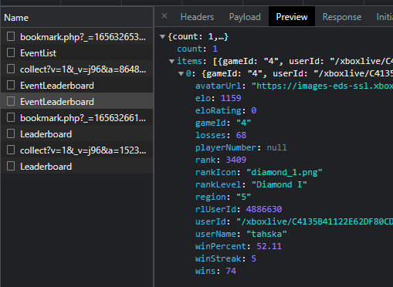The image size is (393, 287).
Task: Tick checkbox for collect?v=1&_v=j96&a=1523 request
Action: [11, 150]
